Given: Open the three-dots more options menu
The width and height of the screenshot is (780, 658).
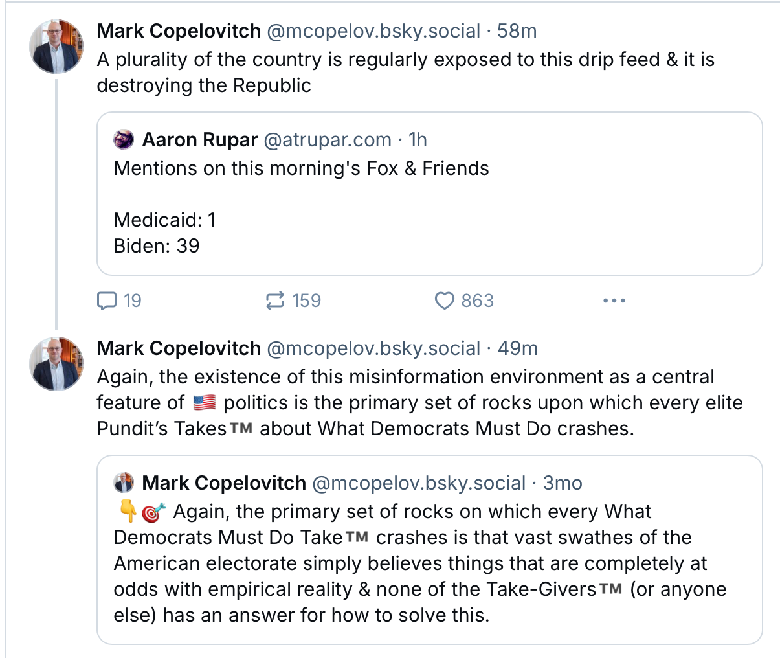Looking at the screenshot, I should pos(614,301).
